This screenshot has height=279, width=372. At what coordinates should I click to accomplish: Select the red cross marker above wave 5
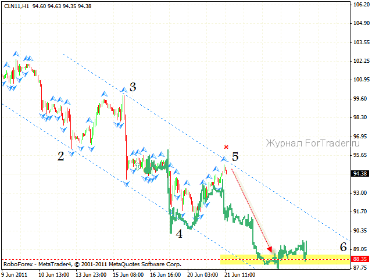[226, 147]
